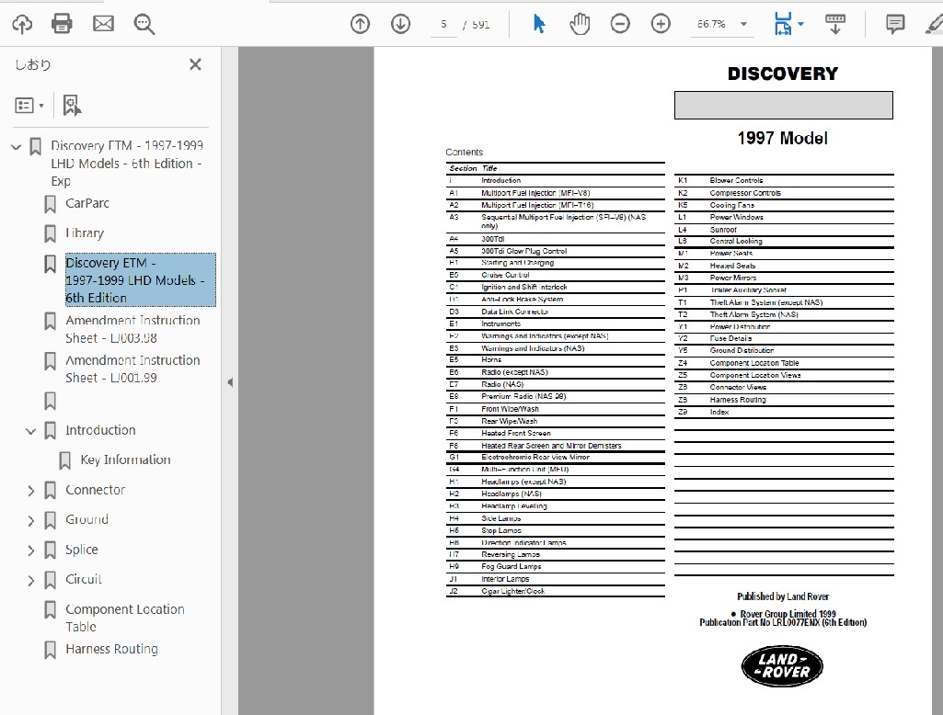Open the CarParc bookmark
This screenshot has width=943, height=715.
tap(87, 203)
